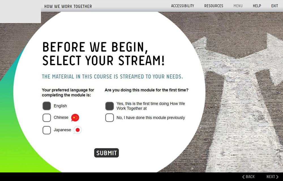Viewport: 283px width, 181px height.
Task: Go Back to the previous page
Action: click(x=248, y=177)
